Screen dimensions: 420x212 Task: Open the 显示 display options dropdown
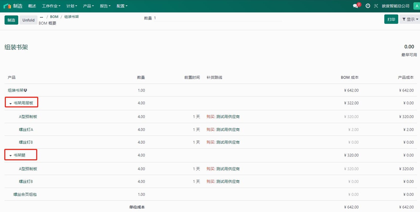coord(410,19)
